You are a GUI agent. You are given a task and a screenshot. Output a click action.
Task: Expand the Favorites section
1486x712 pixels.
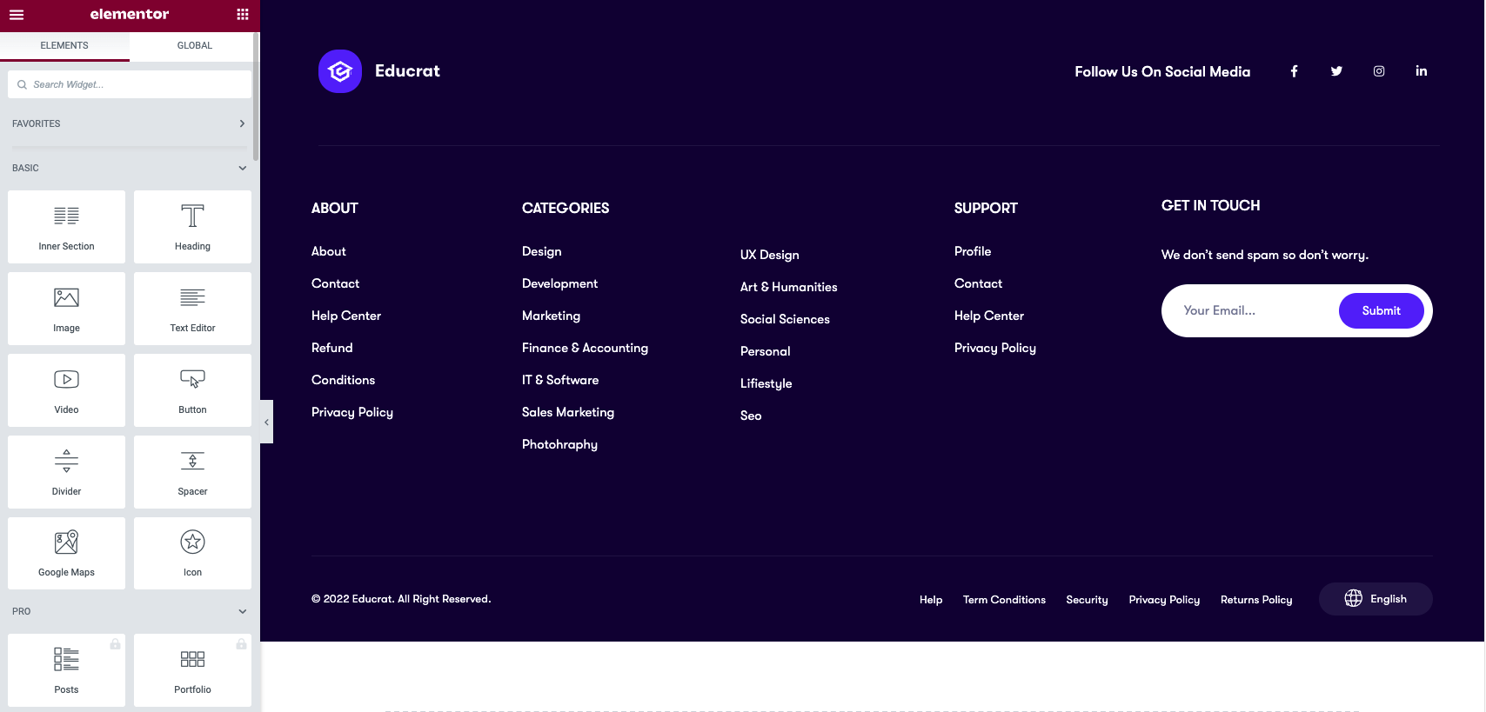242,123
